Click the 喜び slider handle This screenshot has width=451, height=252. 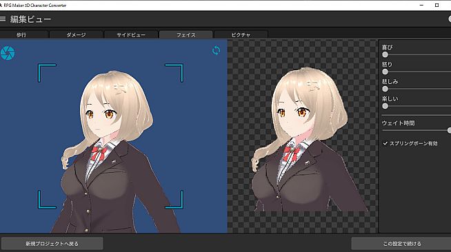click(385, 54)
